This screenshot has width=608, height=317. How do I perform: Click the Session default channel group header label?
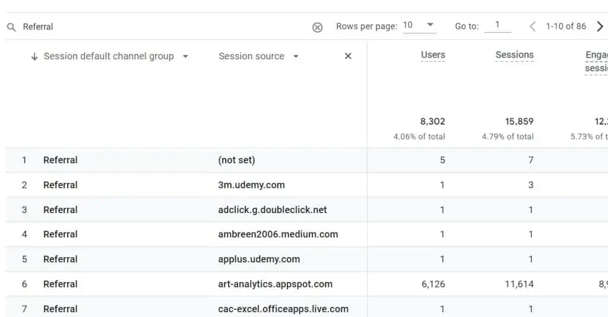(109, 56)
